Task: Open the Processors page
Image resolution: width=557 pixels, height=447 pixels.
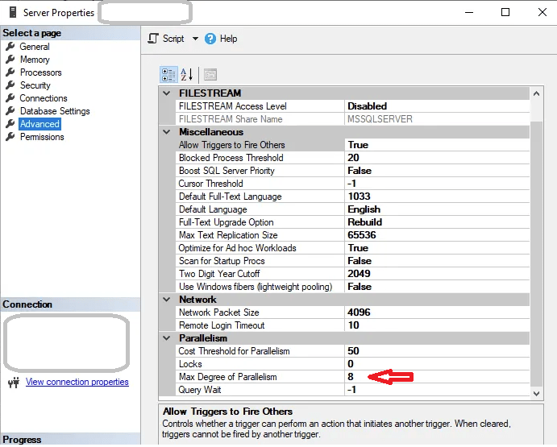Action: tap(40, 72)
